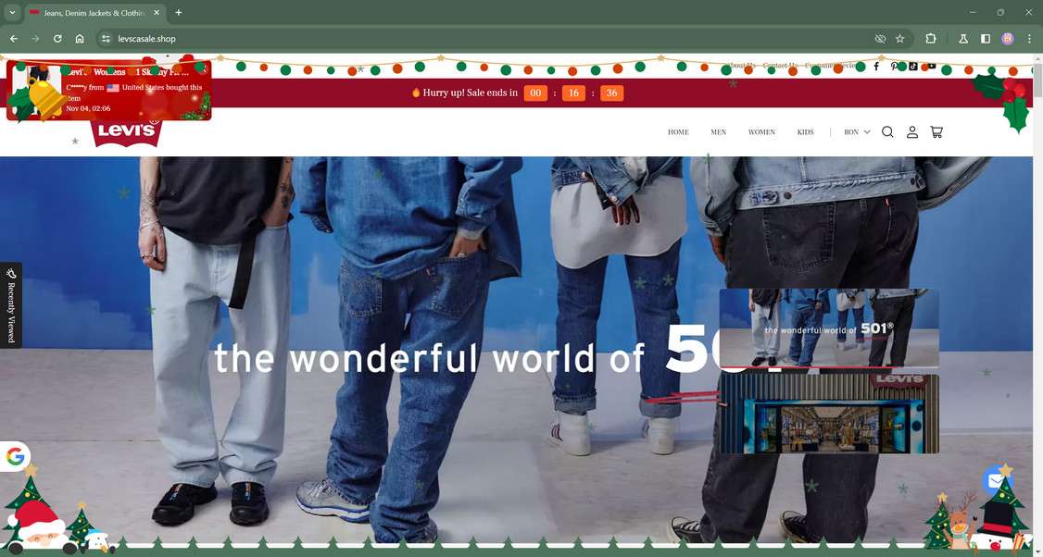Click the Levi's logo
The height and width of the screenshot is (557, 1043).
(126, 132)
